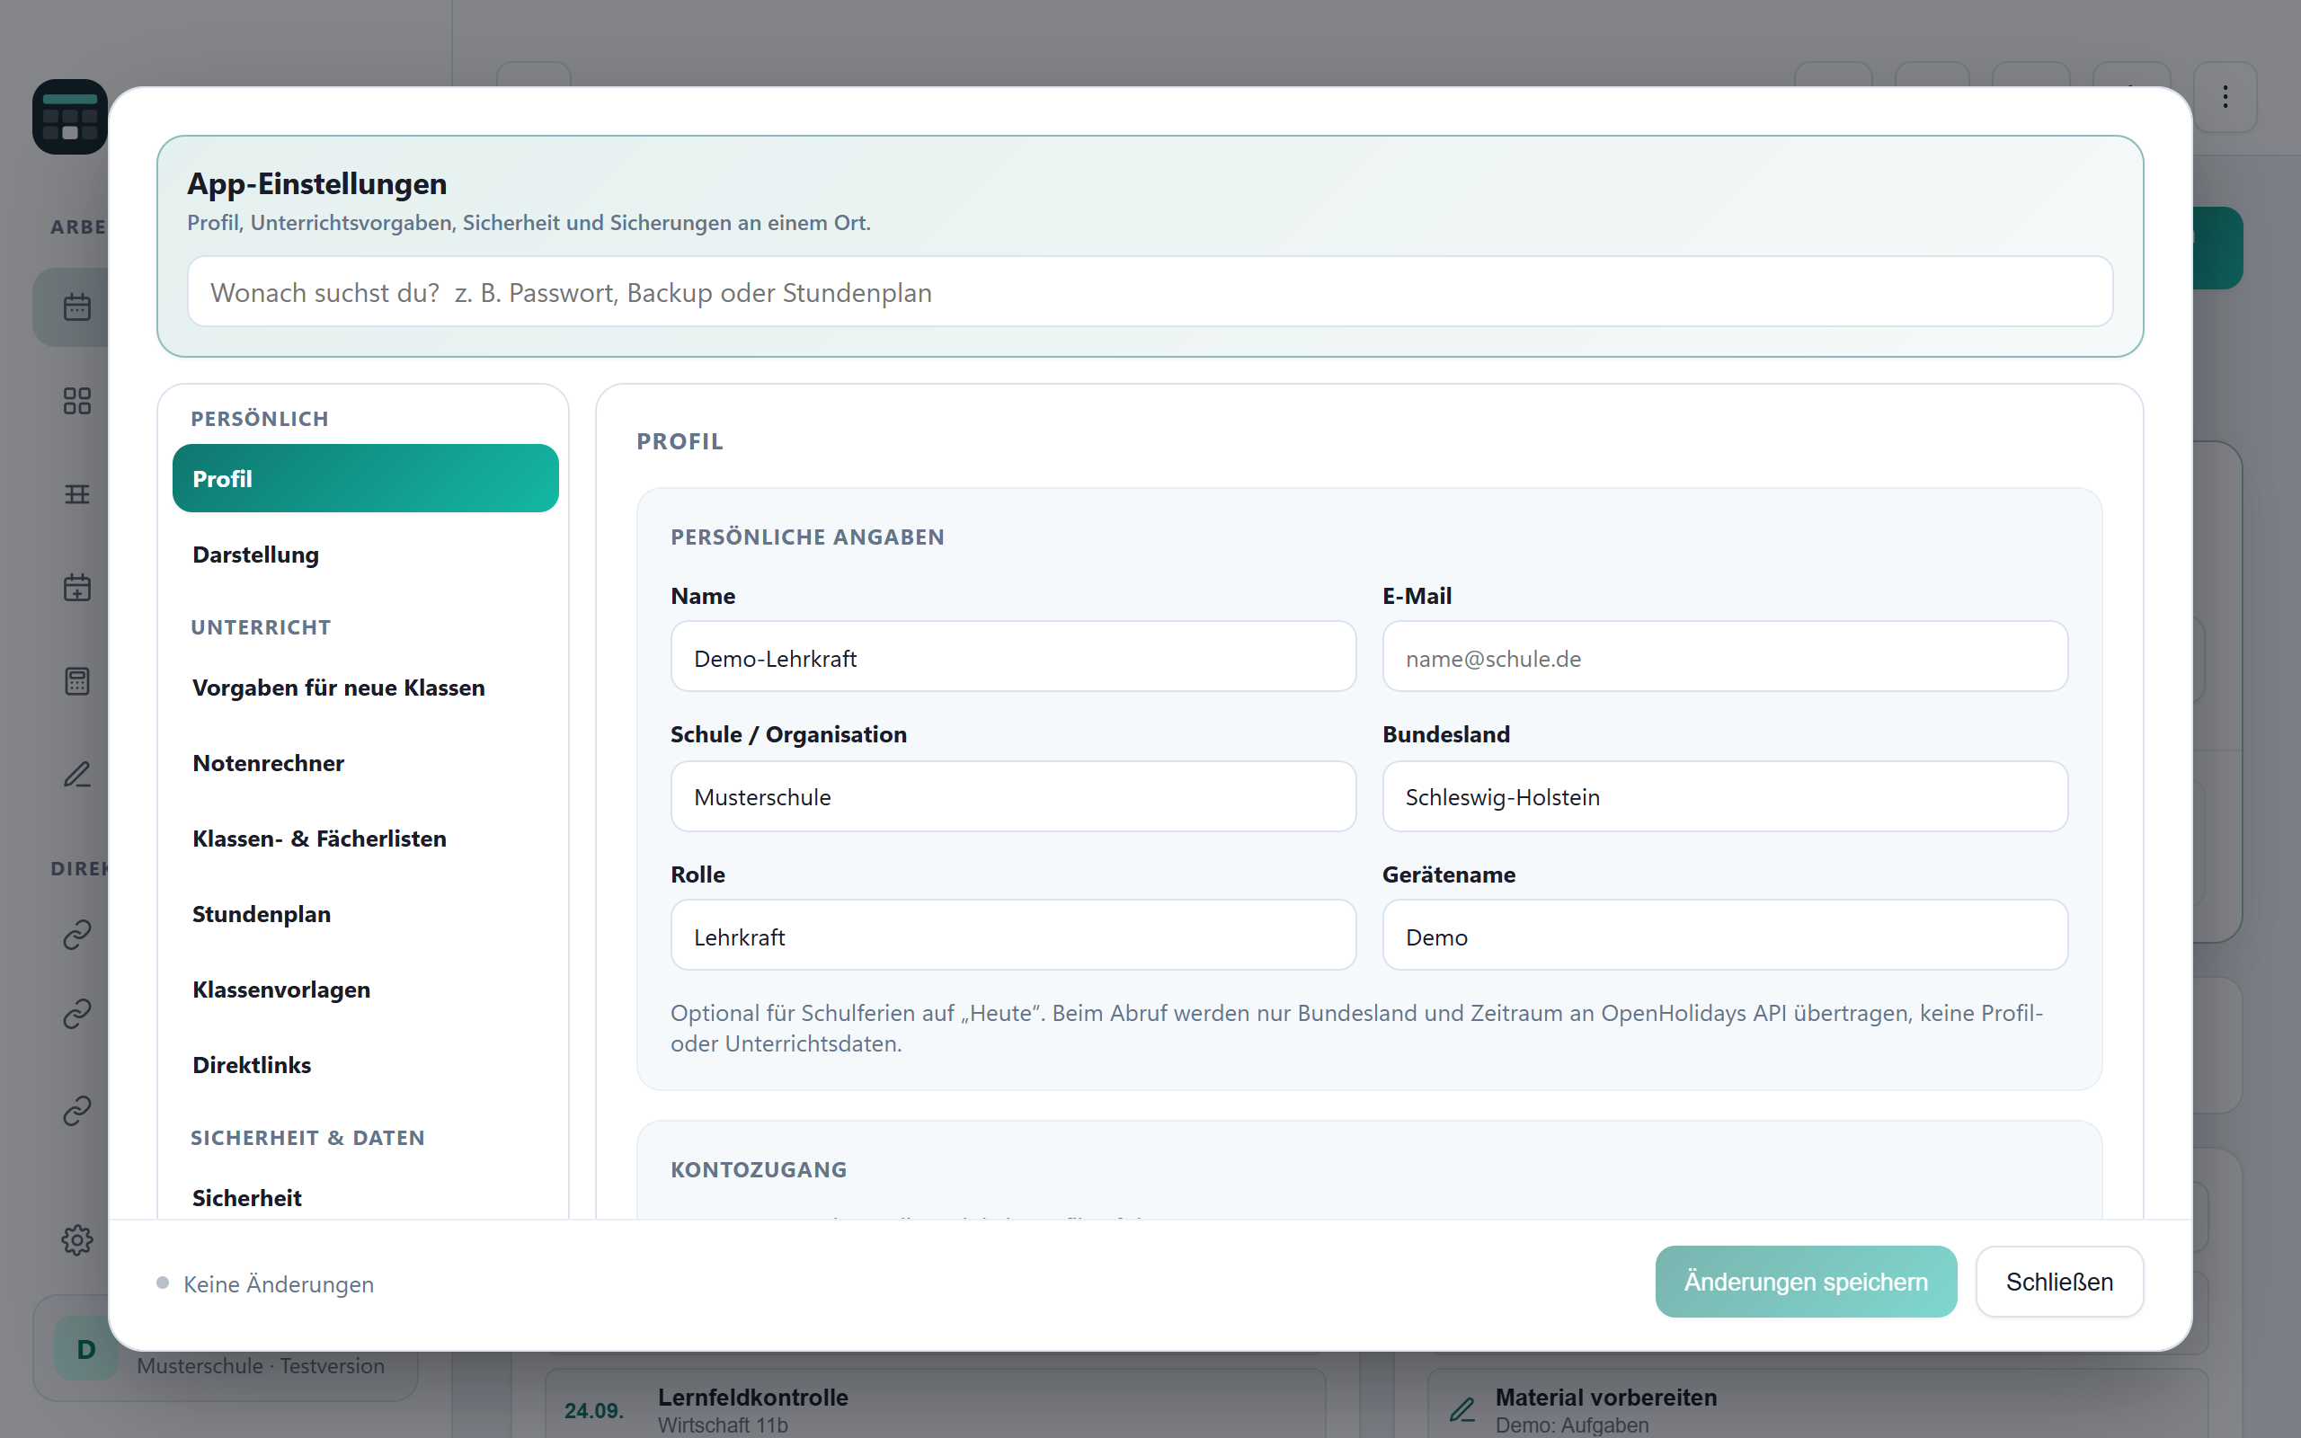Click pencil icon beside Material vorbereiten
Viewport: 2301px width, 1438px height.
coord(1462,1408)
